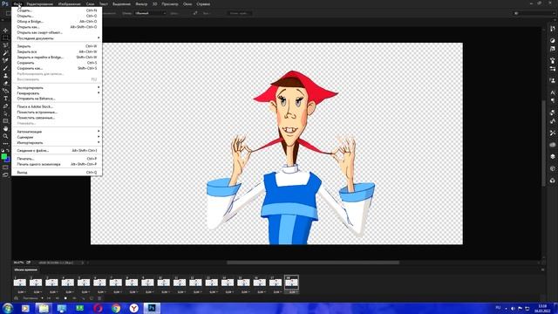This screenshot has height=314, width=558.
Task: Step to the previous animation frame
Action: [x=58, y=298]
